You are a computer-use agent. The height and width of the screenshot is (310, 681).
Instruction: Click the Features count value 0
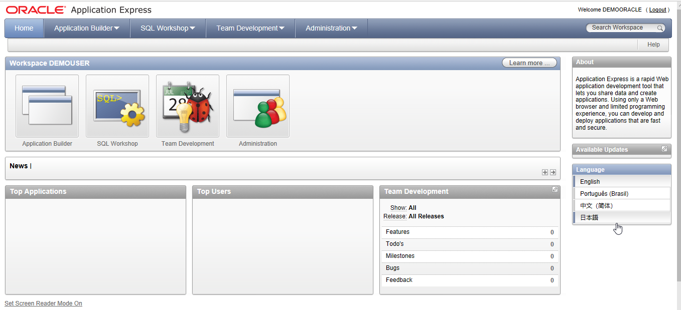tap(552, 232)
